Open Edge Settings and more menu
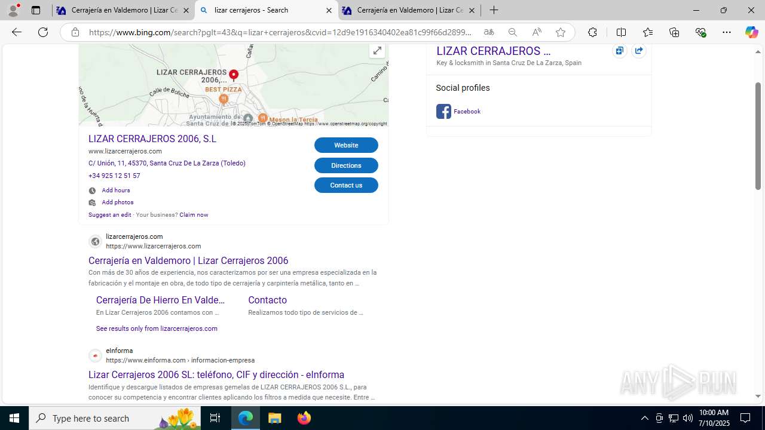The image size is (765, 430). point(727,32)
